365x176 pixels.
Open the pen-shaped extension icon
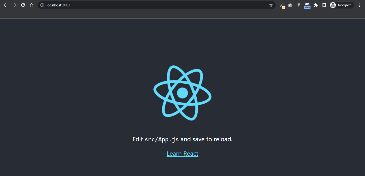coord(282,5)
